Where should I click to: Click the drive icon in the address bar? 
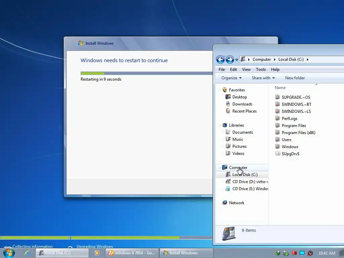click(x=243, y=59)
